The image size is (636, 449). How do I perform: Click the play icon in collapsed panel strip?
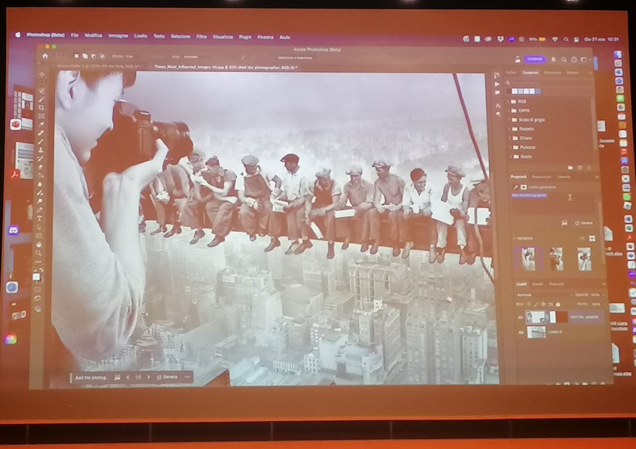[497, 84]
